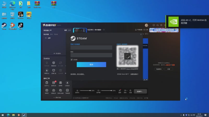209x117 pixels.
Task: Open the Control Panel desktop icon
Action: (x=4, y=15)
